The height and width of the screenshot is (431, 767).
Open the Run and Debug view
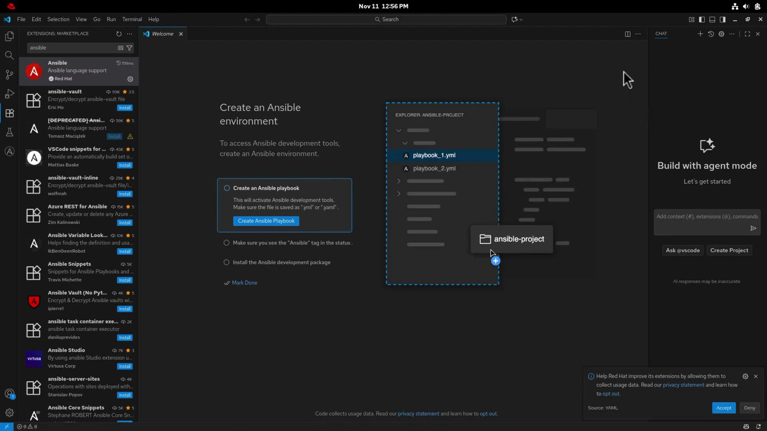[x=9, y=94]
